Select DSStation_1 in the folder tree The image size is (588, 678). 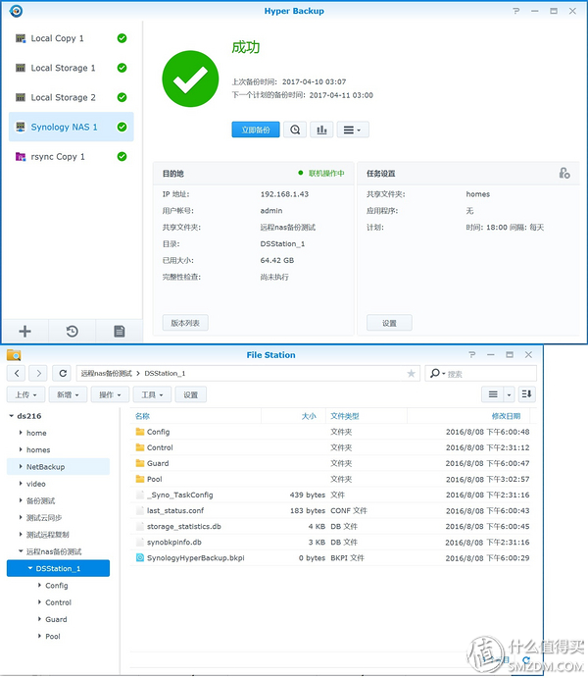58,568
